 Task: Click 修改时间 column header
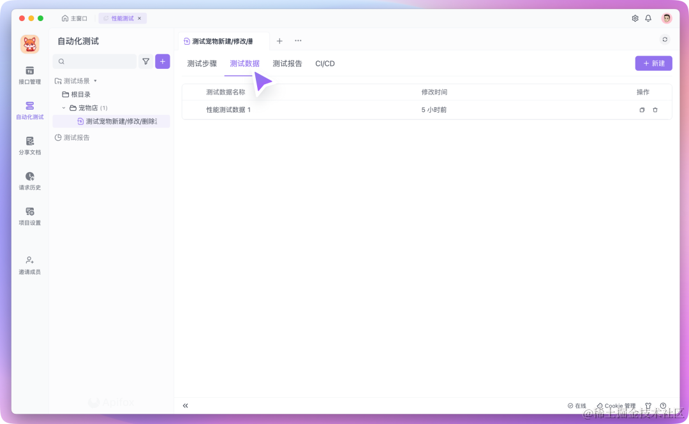pos(434,92)
